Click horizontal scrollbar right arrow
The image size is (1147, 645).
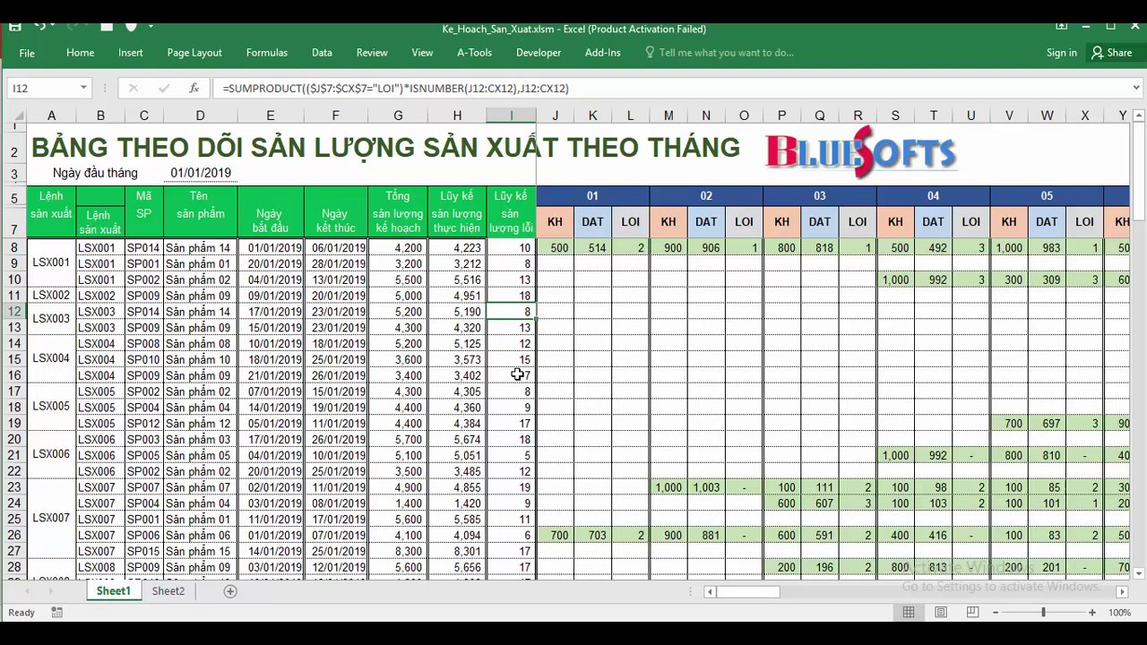tap(1122, 591)
